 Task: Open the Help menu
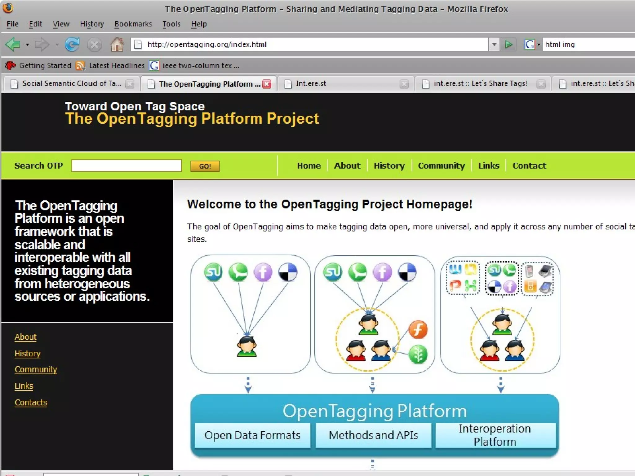click(199, 24)
